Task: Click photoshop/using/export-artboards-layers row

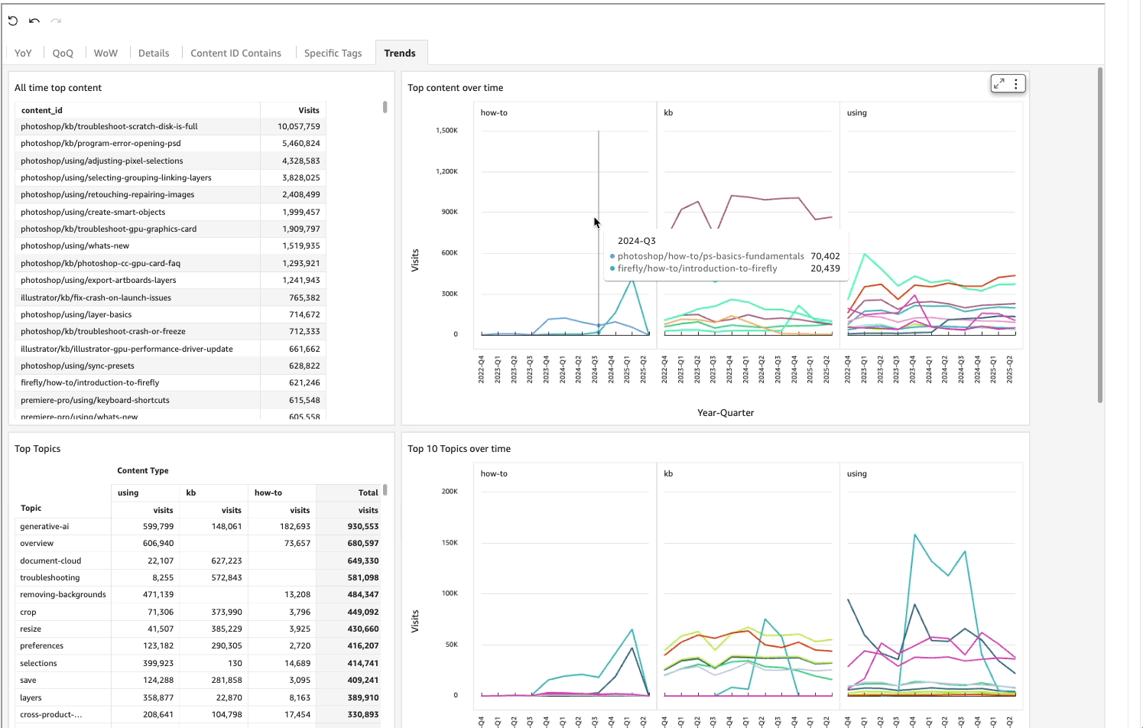Action: tap(170, 280)
